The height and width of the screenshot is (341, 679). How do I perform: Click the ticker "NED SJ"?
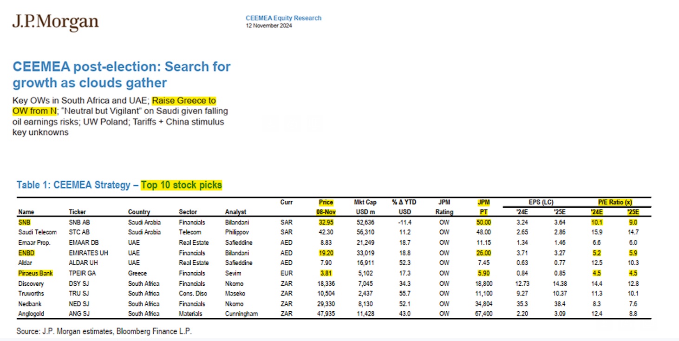(x=79, y=304)
